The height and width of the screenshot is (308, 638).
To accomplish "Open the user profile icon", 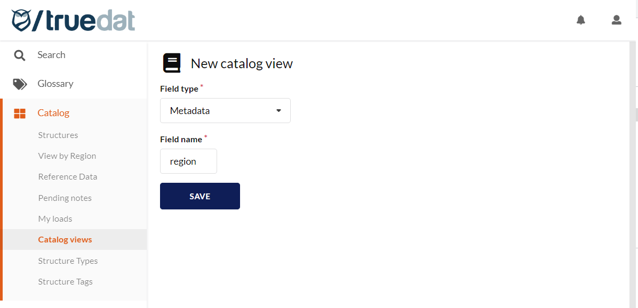I will (x=617, y=20).
